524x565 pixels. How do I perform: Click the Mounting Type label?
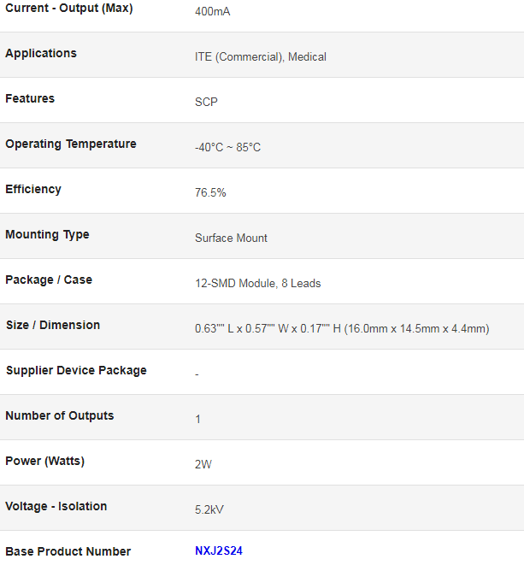click(47, 234)
